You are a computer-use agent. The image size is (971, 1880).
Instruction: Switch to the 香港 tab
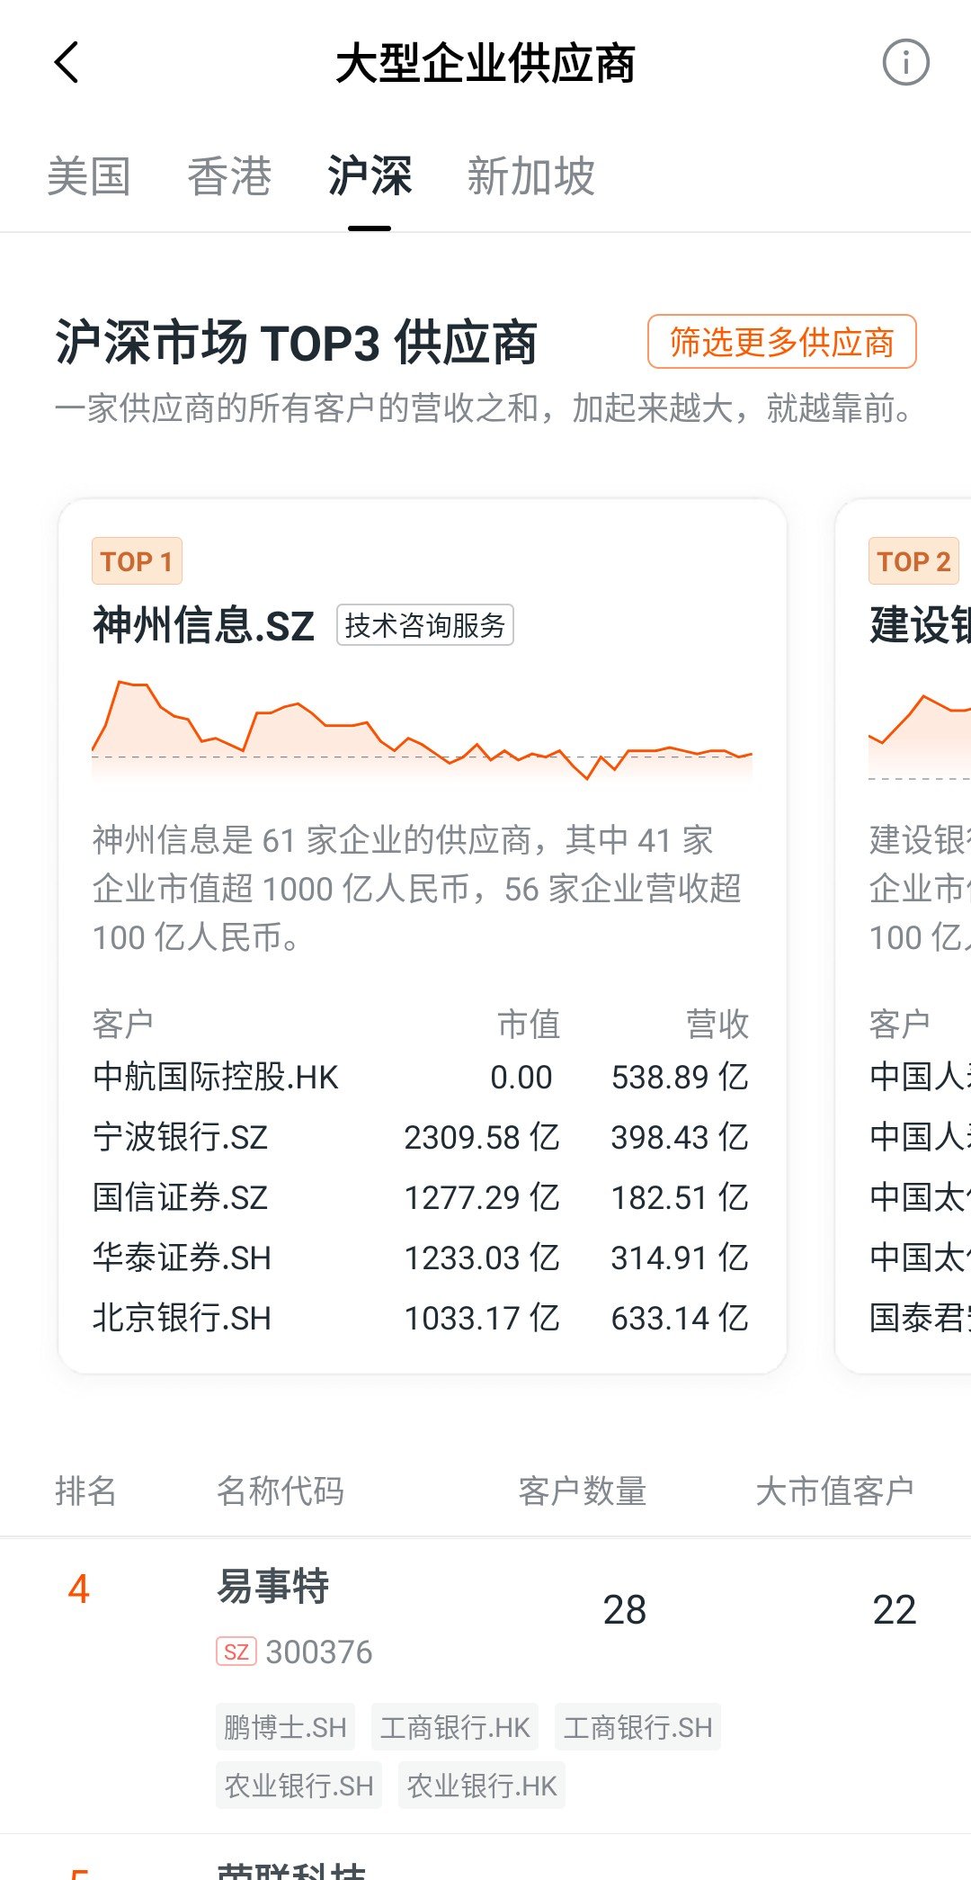tap(229, 176)
